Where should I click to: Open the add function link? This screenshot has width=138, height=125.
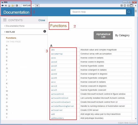click(53, 114)
